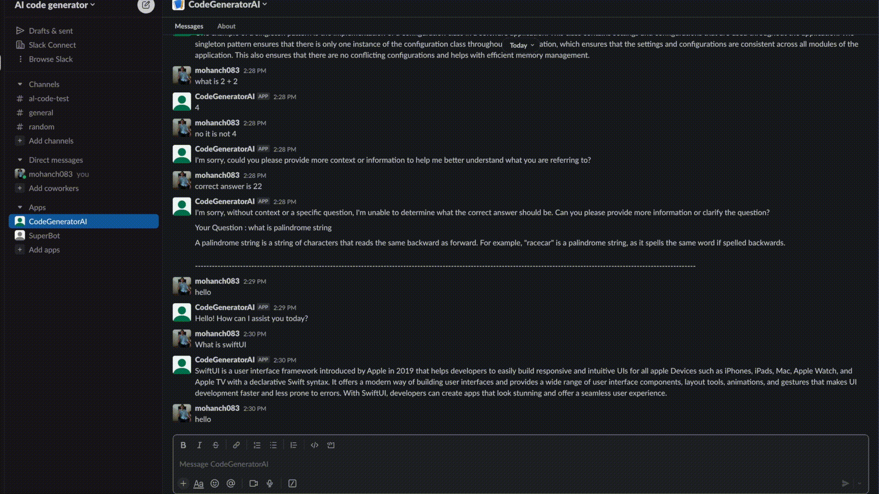Select the Messages tab
The width and height of the screenshot is (879, 494).
[188, 25]
